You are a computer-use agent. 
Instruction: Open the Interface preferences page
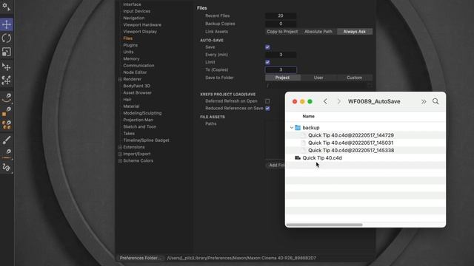tap(132, 4)
